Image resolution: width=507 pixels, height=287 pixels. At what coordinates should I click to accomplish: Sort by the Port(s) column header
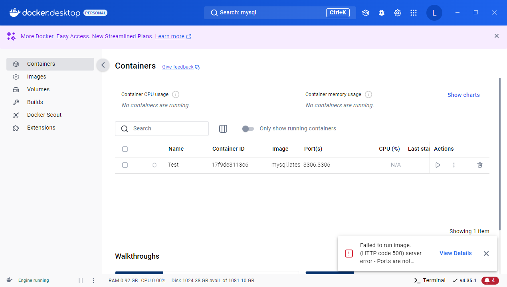click(313, 149)
